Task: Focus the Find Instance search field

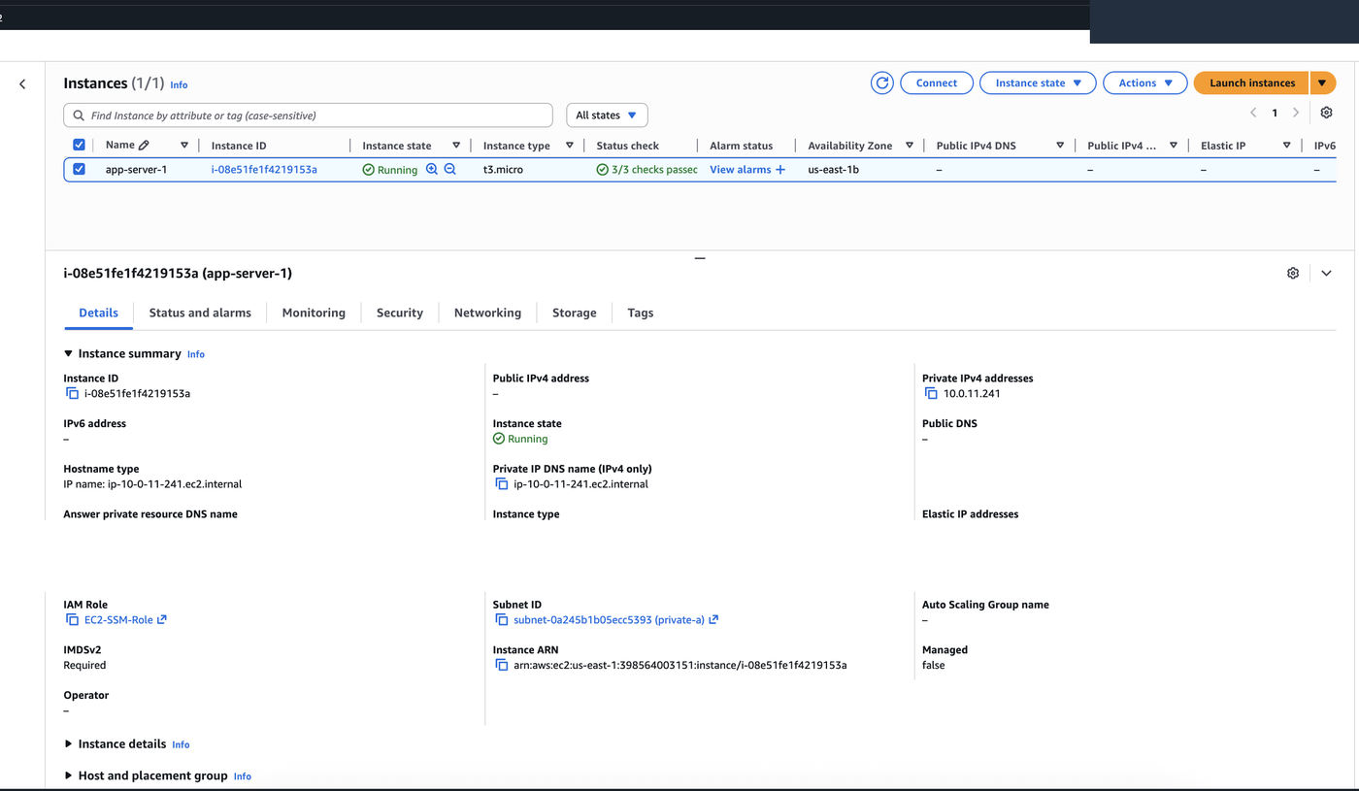Action: pos(308,115)
